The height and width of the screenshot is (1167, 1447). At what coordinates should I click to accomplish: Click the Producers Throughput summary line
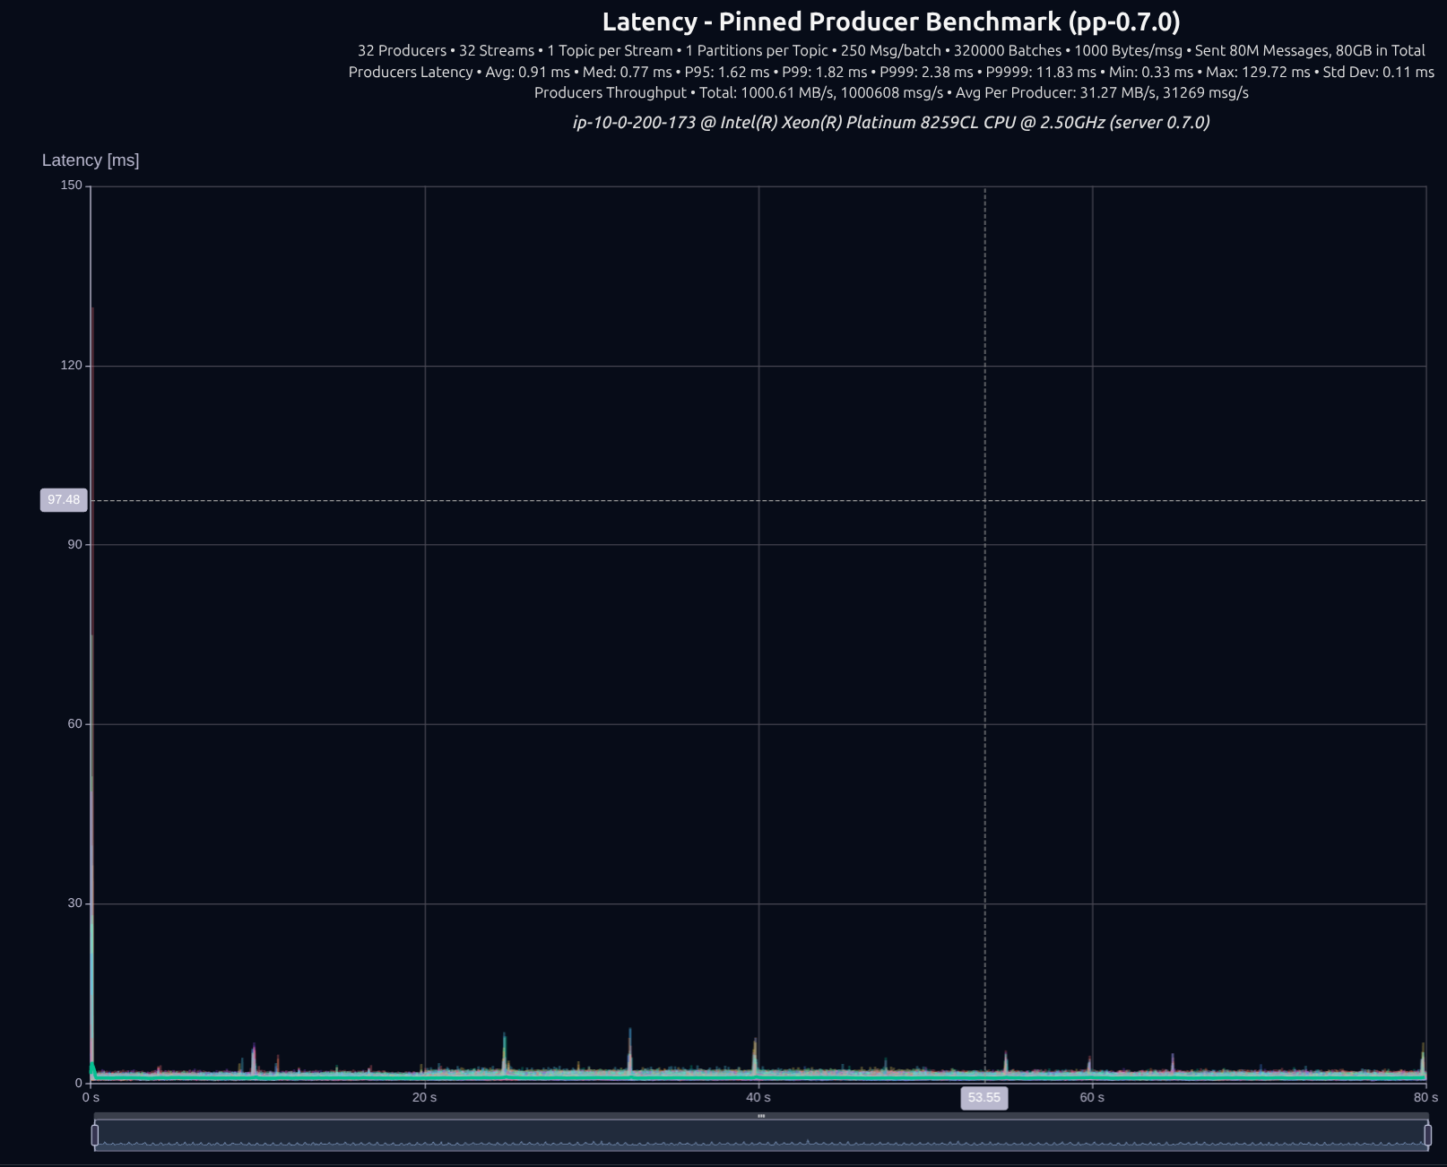point(890,92)
